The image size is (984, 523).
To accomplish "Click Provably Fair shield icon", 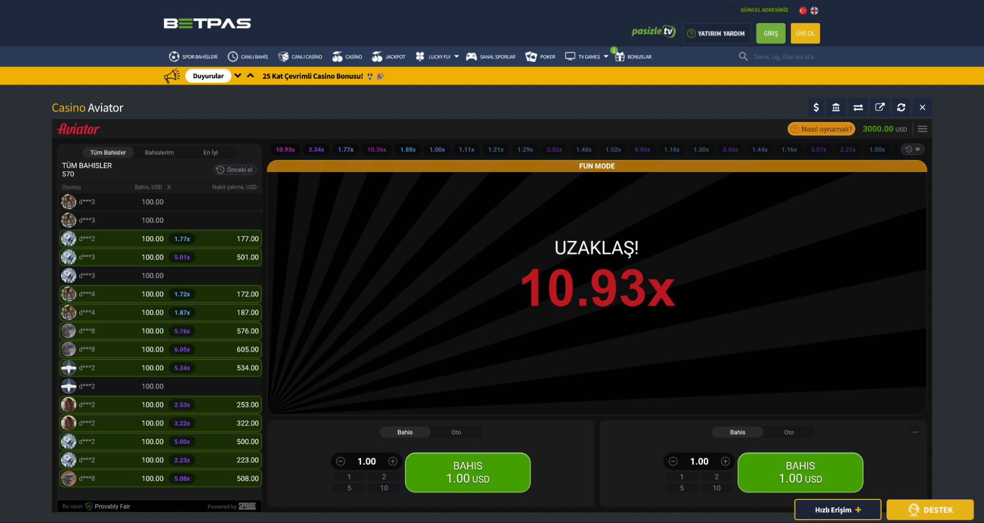I will click(89, 506).
